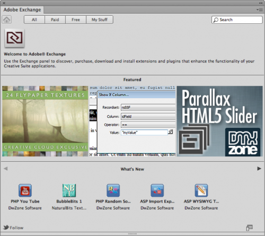This screenshot has height=236, width=265.
Task: Click DwZone Software under ASP Import Exp...
Action: tap(157, 208)
